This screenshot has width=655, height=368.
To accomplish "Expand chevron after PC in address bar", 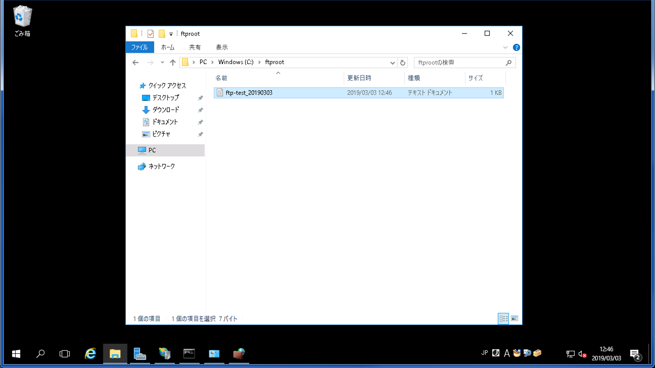I will coord(213,62).
